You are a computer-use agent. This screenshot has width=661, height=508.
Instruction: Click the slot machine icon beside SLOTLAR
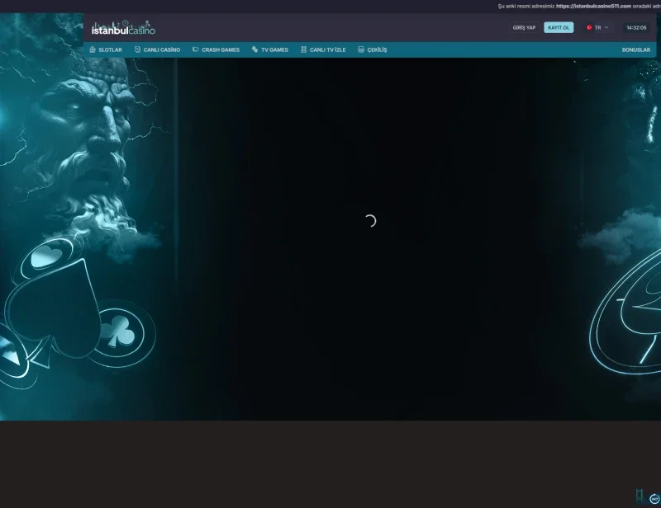click(x=93, y=49)
